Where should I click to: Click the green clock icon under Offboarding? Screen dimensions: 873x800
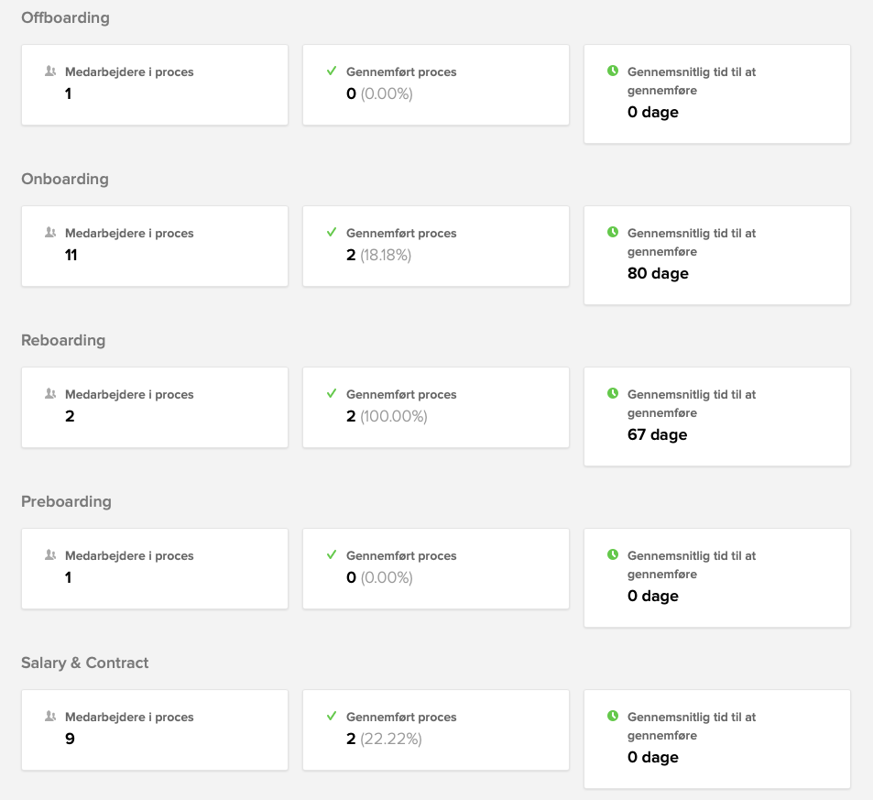coord(613,71)
